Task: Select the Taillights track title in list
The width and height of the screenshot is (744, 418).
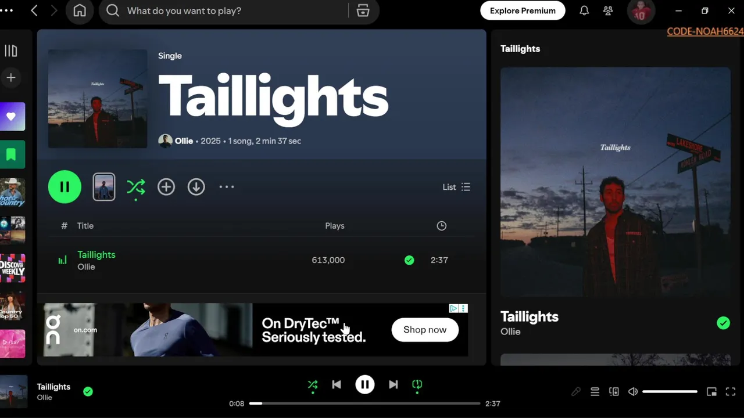Action: [96, 255]
